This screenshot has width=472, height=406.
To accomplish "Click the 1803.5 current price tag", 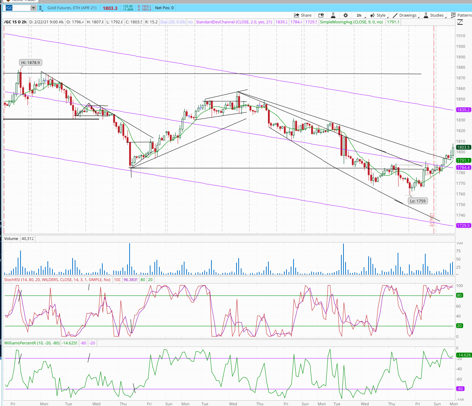I will click(464, 147).
